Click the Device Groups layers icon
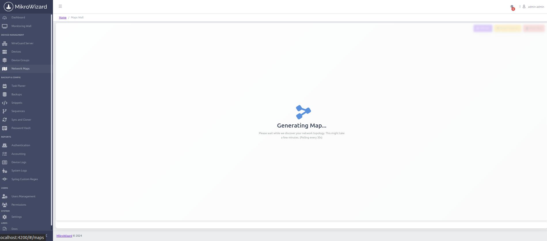 click(5, 60)
